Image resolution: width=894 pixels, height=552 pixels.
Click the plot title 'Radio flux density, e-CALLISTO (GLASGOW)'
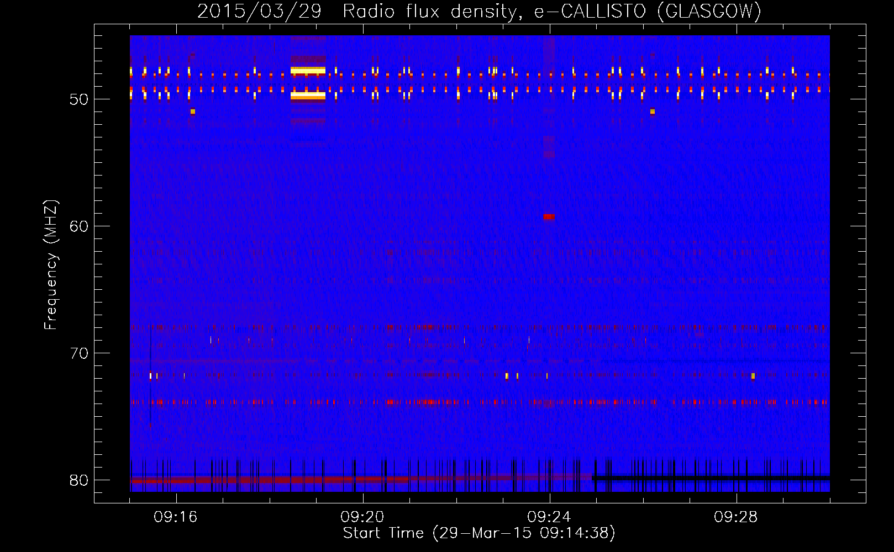point(552,11)
